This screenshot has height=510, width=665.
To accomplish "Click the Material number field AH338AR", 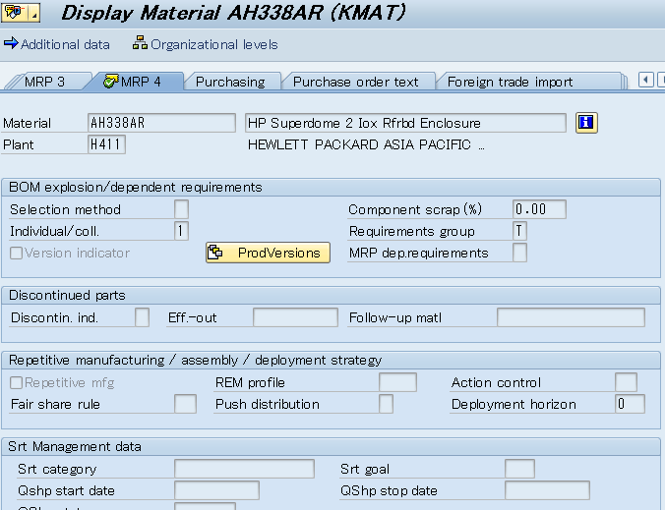I will (161, 123).
